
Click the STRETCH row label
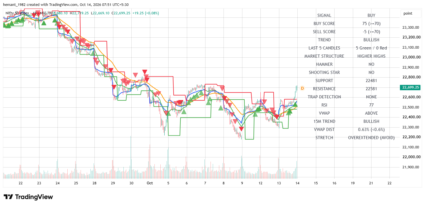(324, 138)
